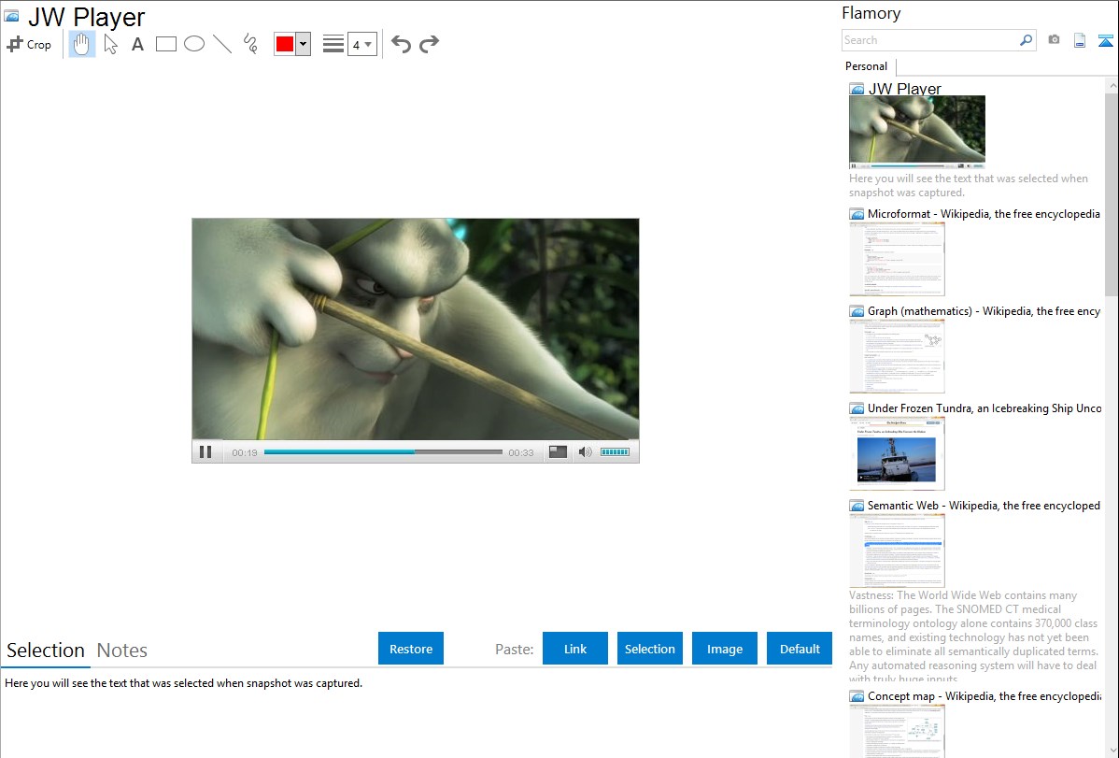This screenshot has height=758, width=1119.
Task: Click the icon beside Graph (mathematics) entry
Action: coord(857,311)
